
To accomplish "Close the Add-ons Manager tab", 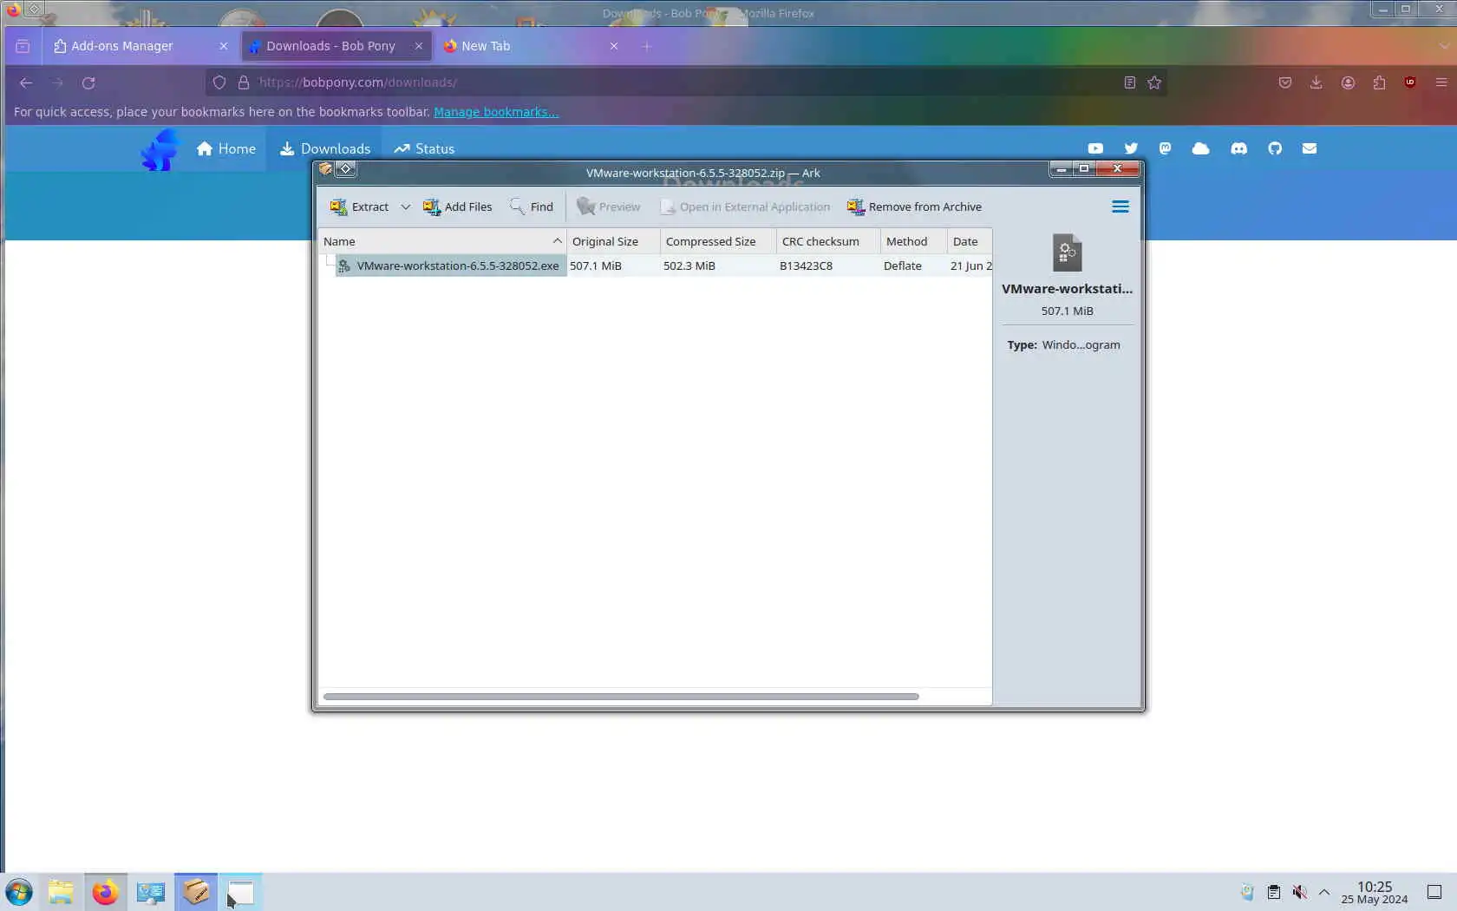I will pos(224,46).
